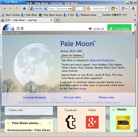Click the DuckDuckGo search field

[x=99, y=8]
